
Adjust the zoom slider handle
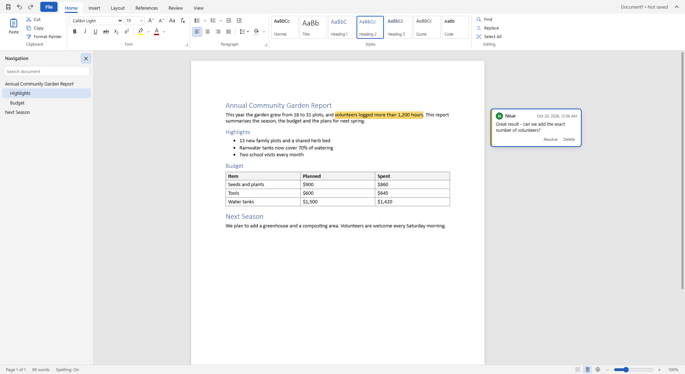pos(626,370)
